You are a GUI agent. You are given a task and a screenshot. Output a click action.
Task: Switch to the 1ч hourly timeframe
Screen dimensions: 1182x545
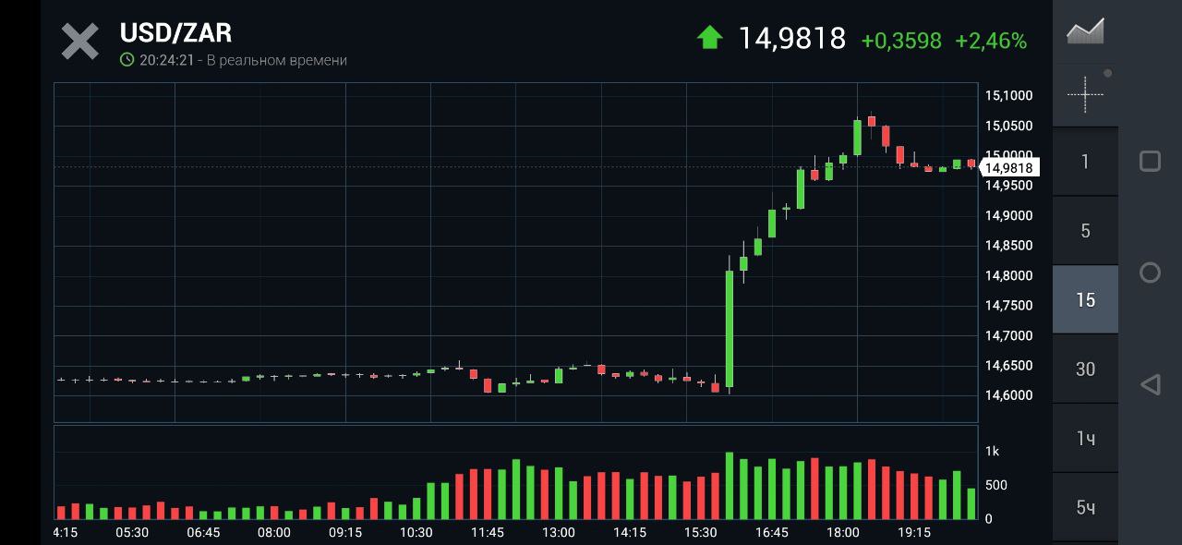click(1085, 438)
